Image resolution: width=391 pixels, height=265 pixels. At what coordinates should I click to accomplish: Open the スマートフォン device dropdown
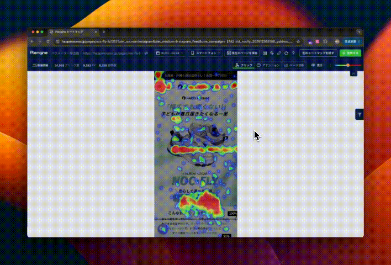[205, 53]
